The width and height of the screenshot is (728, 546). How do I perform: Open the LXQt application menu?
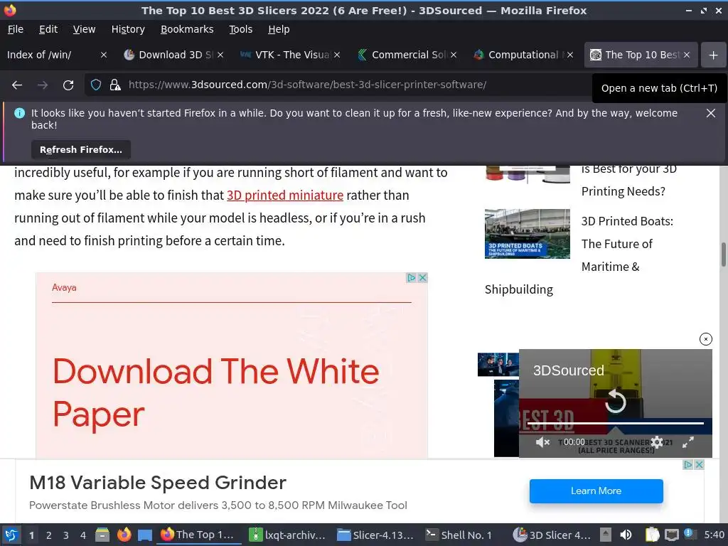coord(11,535)
